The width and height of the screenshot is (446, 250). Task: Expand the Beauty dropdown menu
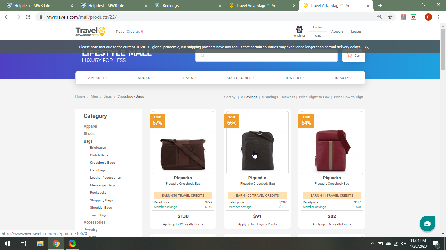pos(343,78)
